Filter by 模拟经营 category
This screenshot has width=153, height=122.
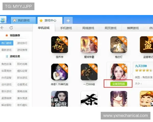tap(22, 71)
